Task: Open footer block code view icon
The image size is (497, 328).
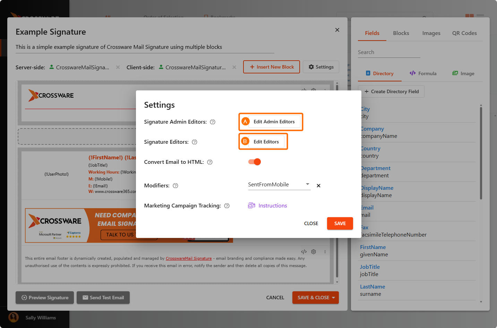Action: click(x=304, y=252)
